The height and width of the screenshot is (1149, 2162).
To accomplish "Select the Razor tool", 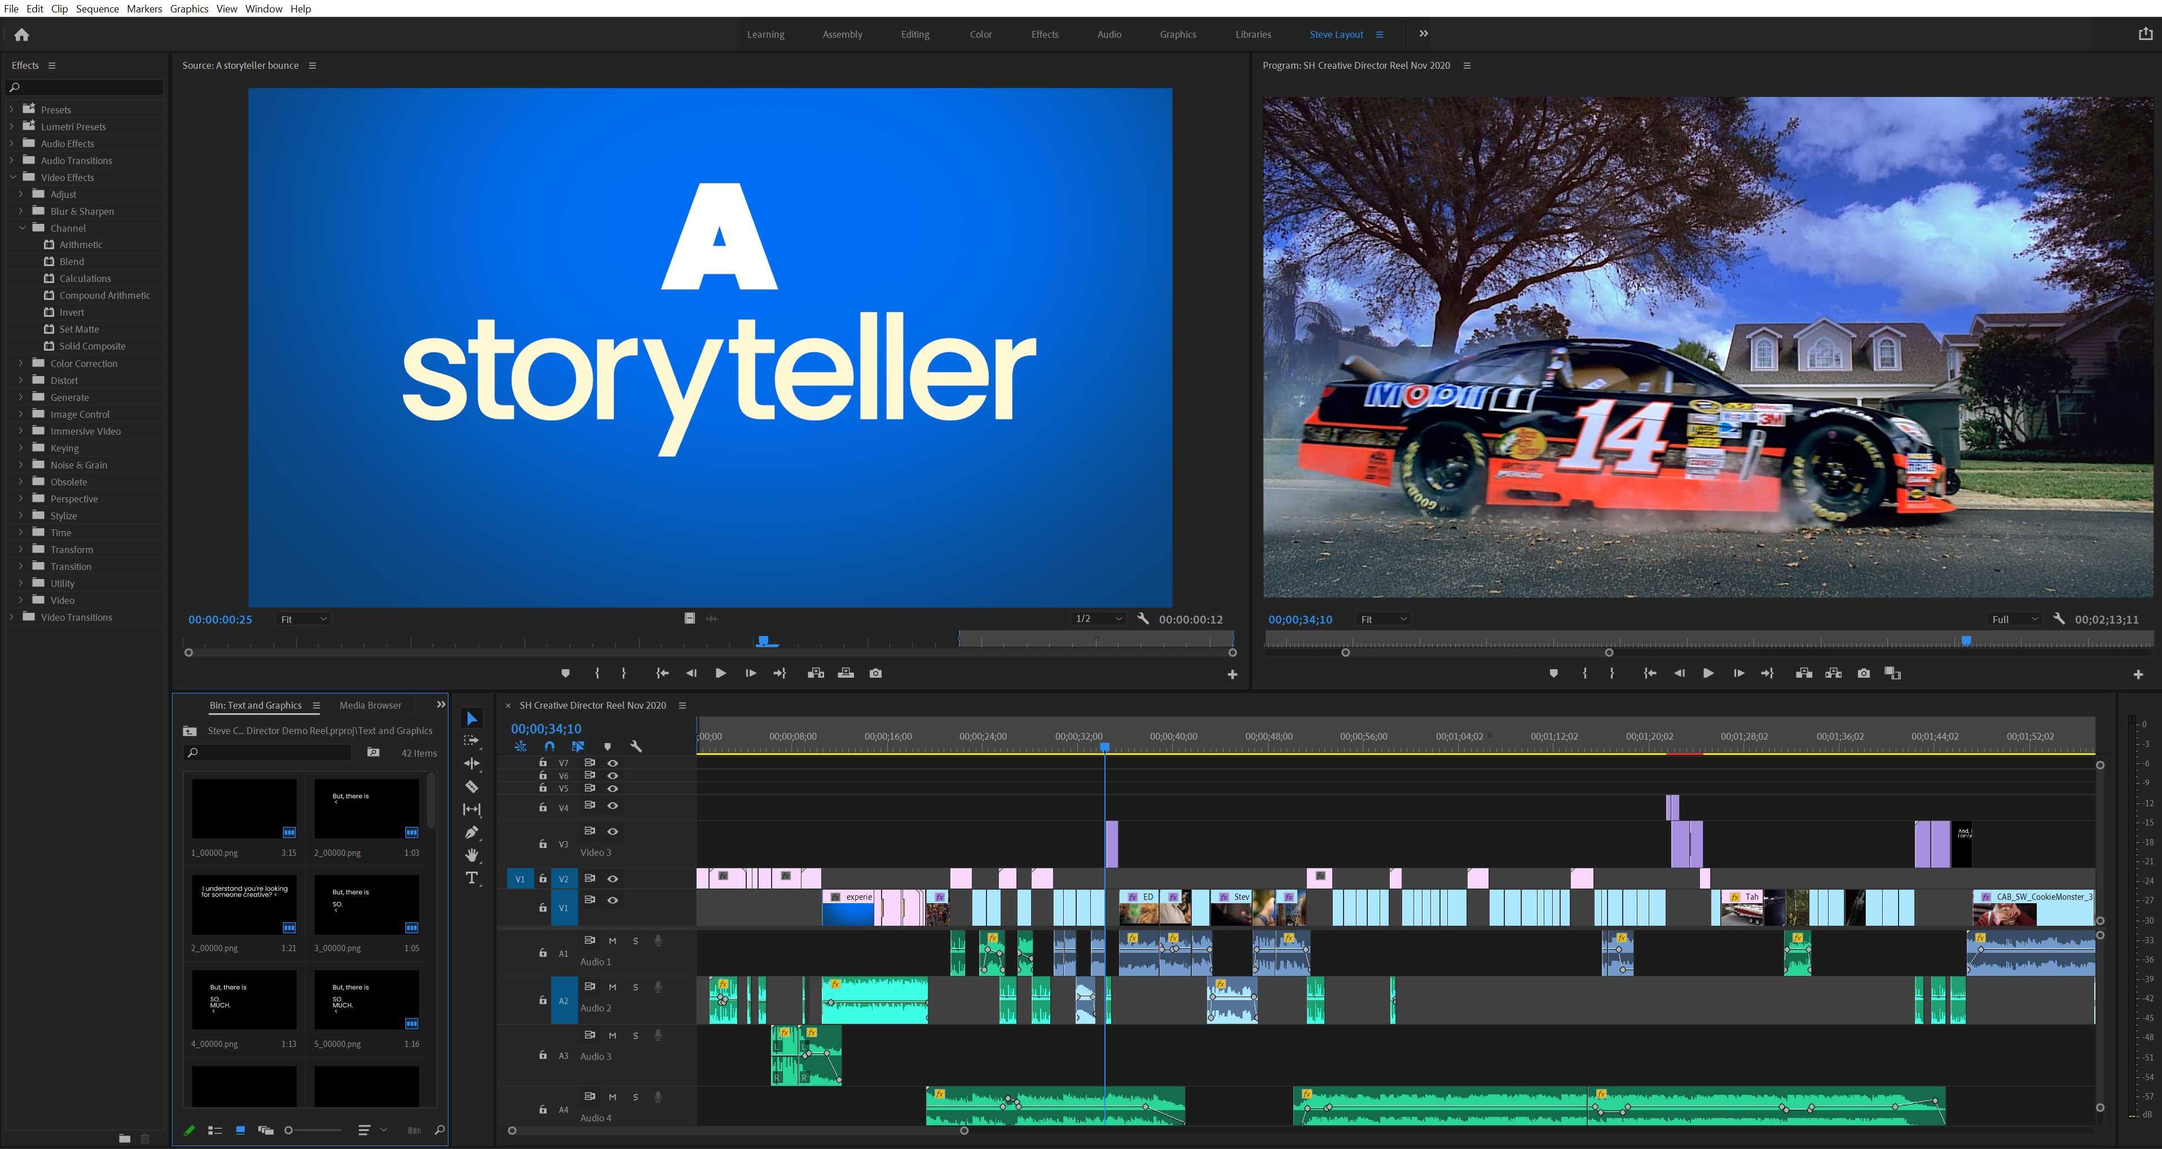I will tap(472, 786).
